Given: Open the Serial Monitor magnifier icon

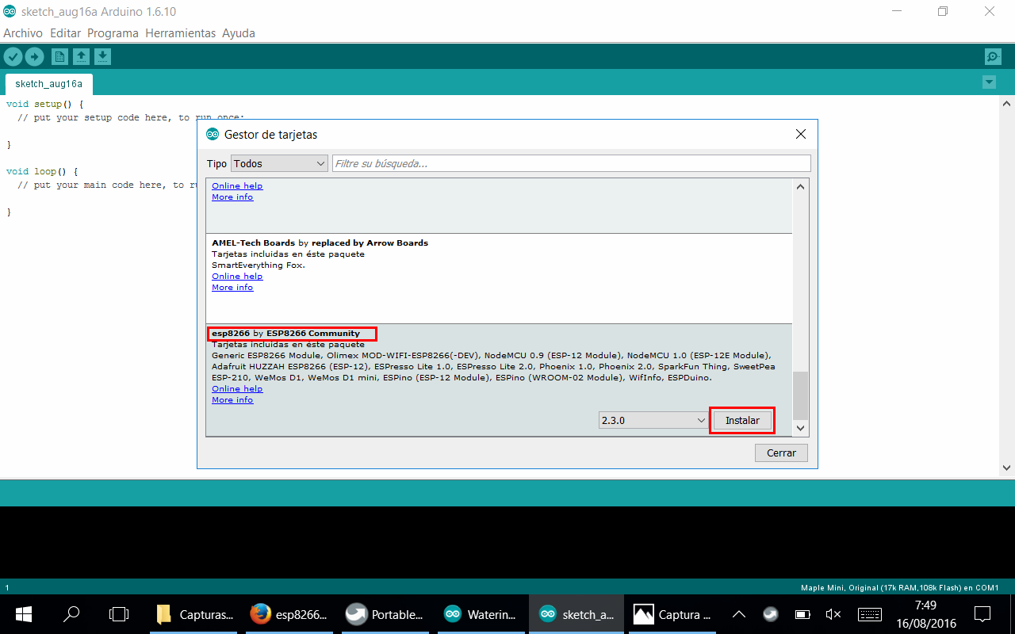Looking at the screenshot, I should tap(992, 56).
